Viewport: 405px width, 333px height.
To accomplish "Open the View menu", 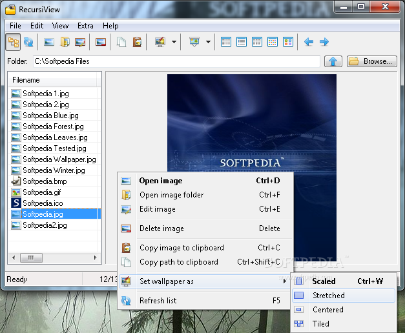I will click(60, 26).
